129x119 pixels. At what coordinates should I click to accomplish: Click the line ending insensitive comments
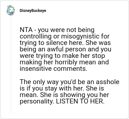(54, 69)
